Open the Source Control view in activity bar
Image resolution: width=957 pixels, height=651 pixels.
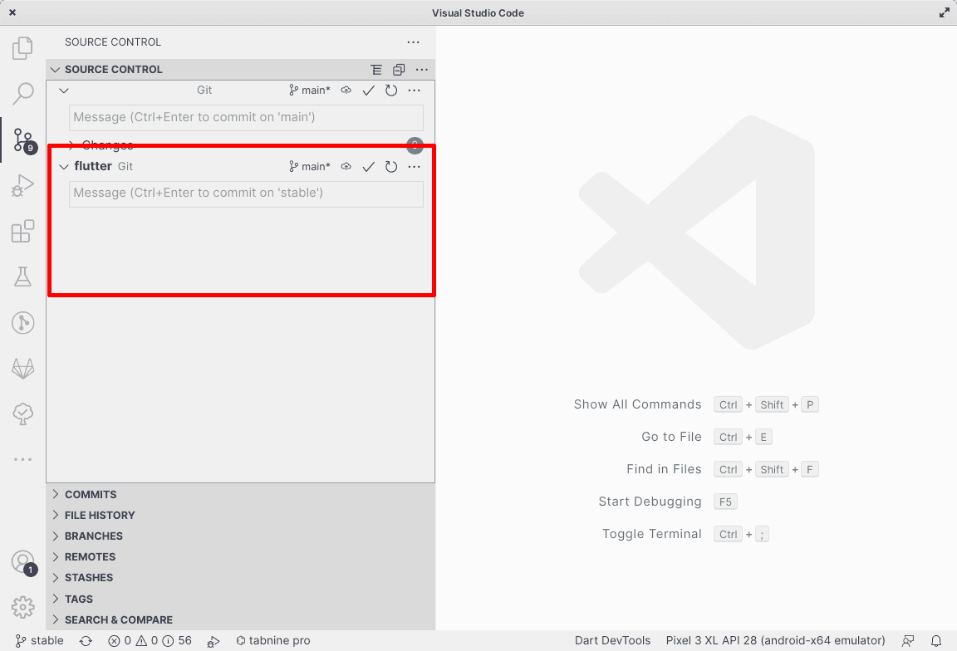click(x=22, y=139)
